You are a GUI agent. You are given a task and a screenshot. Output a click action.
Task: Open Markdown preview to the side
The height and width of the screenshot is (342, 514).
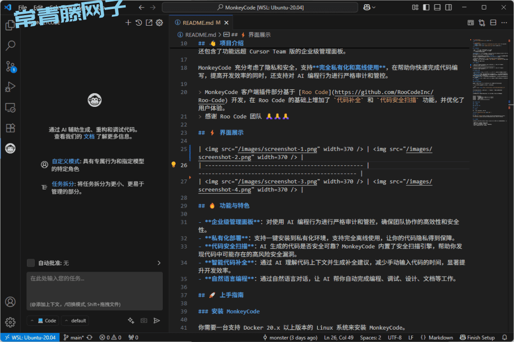coord(471,23)
